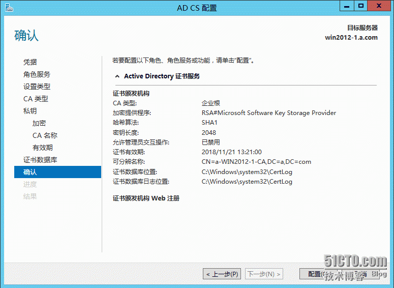
Task: Go to the CA 名称 sub-step
Action: [45, 135]
